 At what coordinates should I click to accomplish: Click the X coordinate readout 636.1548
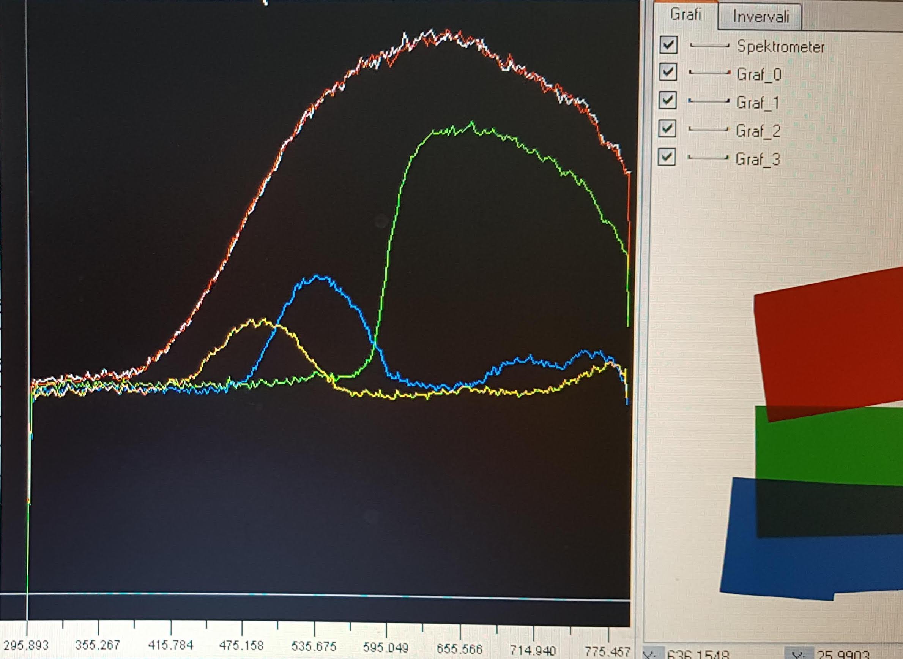(698, 654)
